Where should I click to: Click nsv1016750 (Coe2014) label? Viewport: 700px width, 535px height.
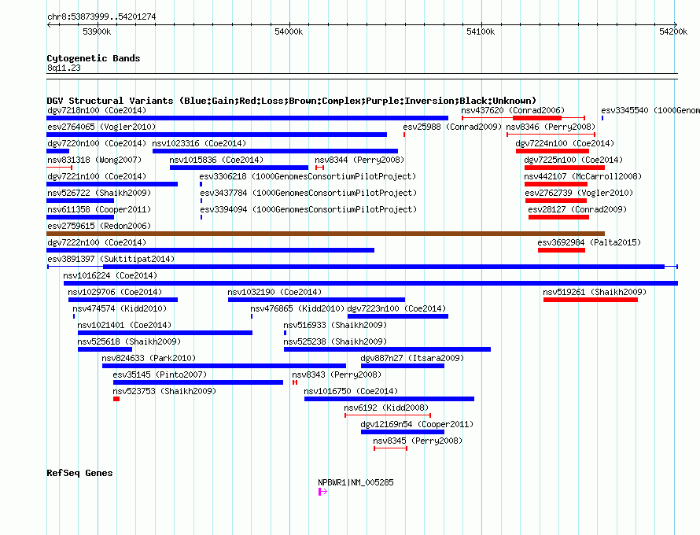(351, 391)
